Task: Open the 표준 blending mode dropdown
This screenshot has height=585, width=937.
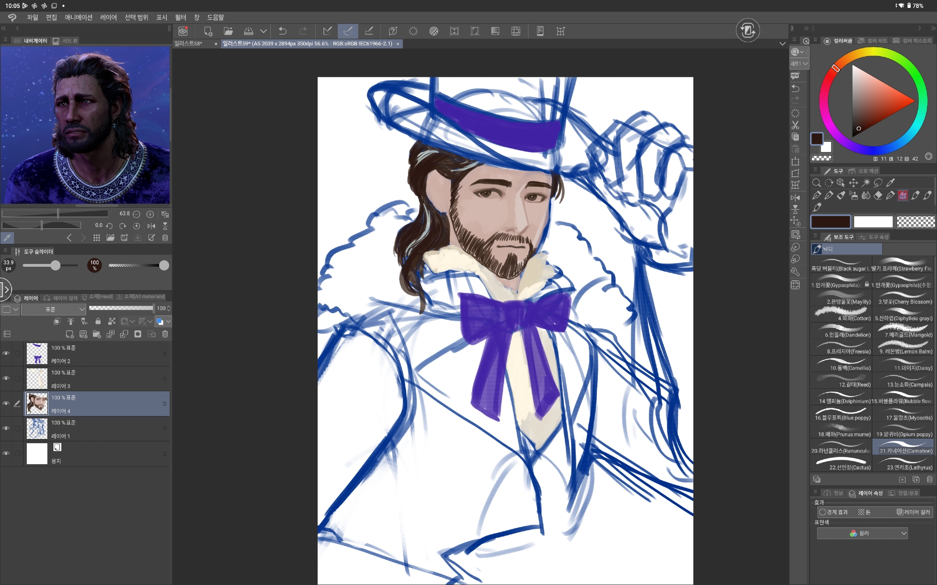Action: [53, 309]
